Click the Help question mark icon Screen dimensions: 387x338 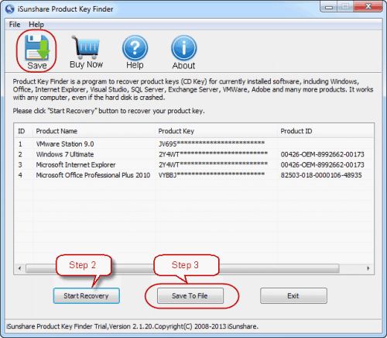135,48
